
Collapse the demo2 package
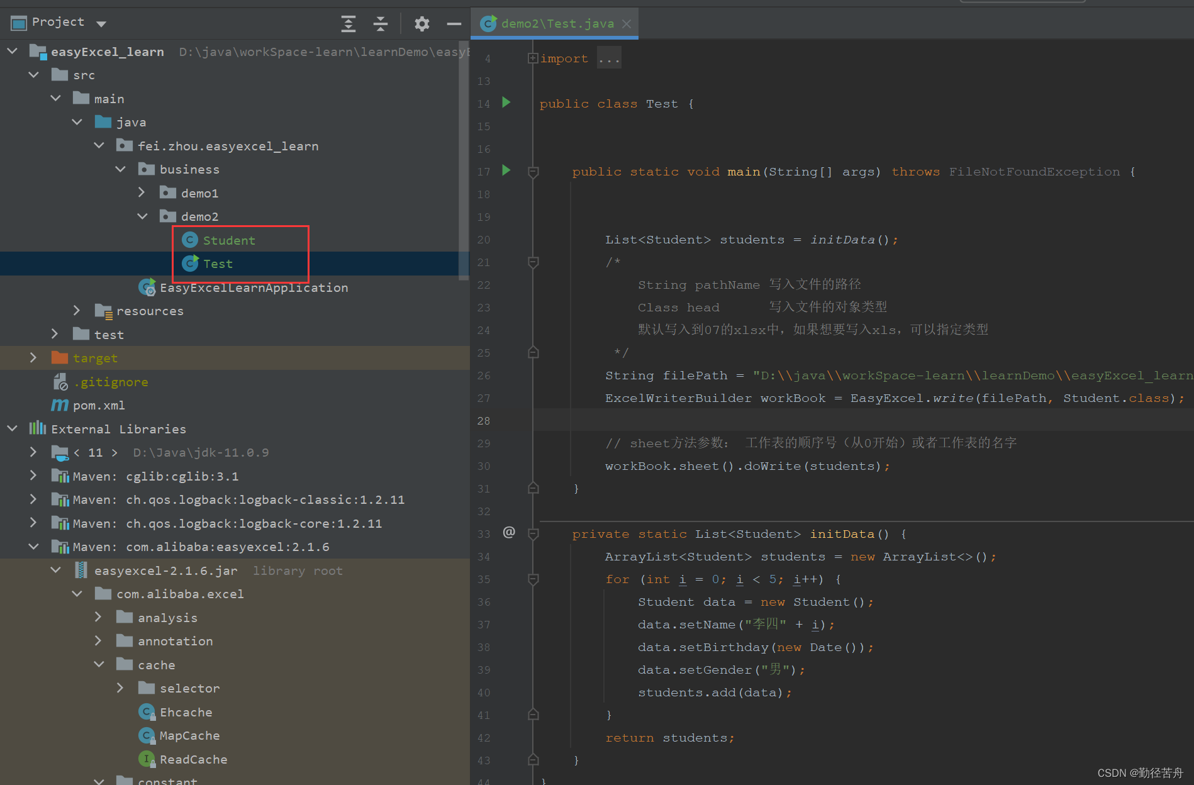[142, 216]
